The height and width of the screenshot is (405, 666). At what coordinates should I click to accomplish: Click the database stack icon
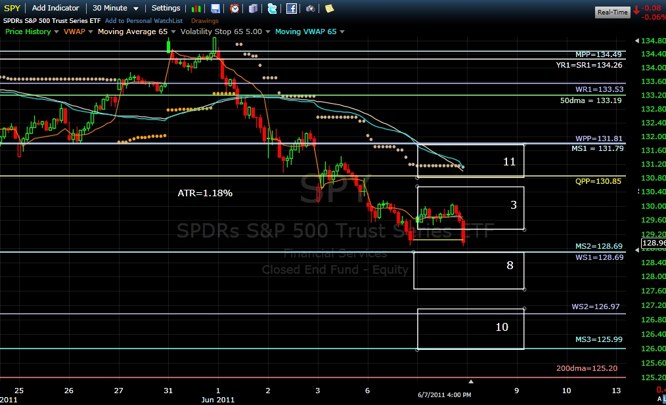pos(253,9)
